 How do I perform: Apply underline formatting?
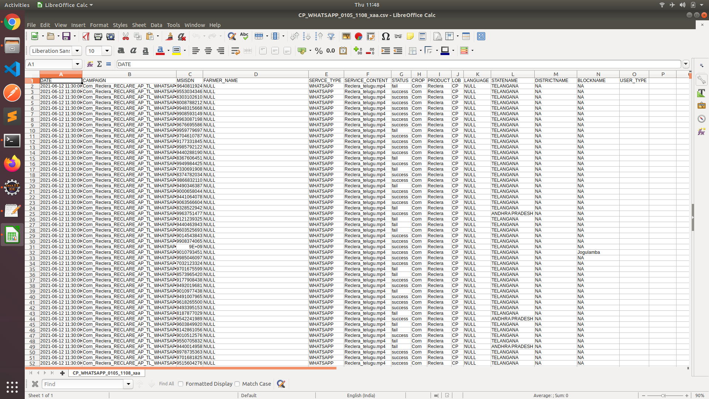coord(145,51)
